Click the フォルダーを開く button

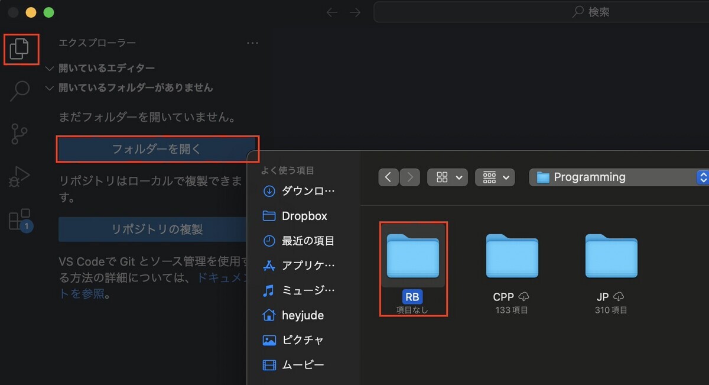157,150
